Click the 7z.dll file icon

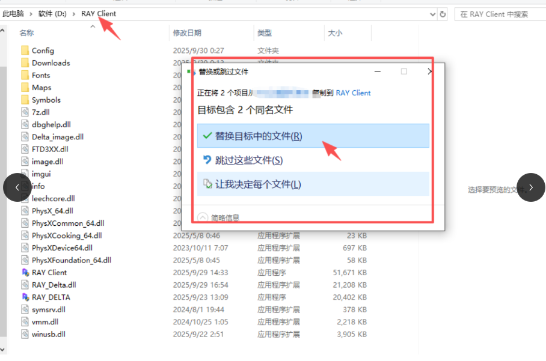(x=25, y=112)
